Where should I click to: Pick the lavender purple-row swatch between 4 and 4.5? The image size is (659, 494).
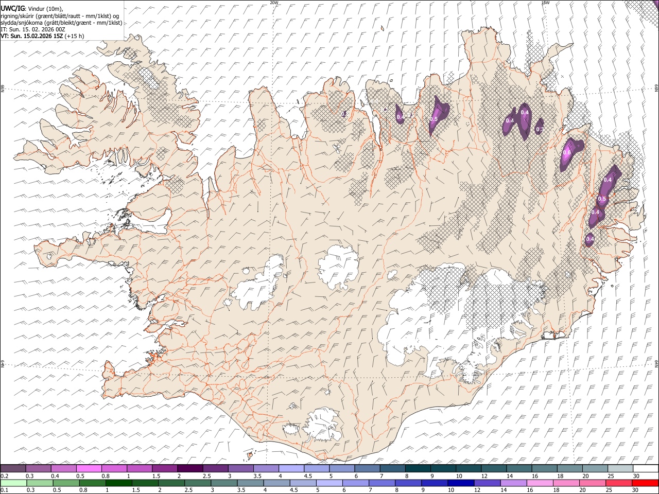[291, 468]
